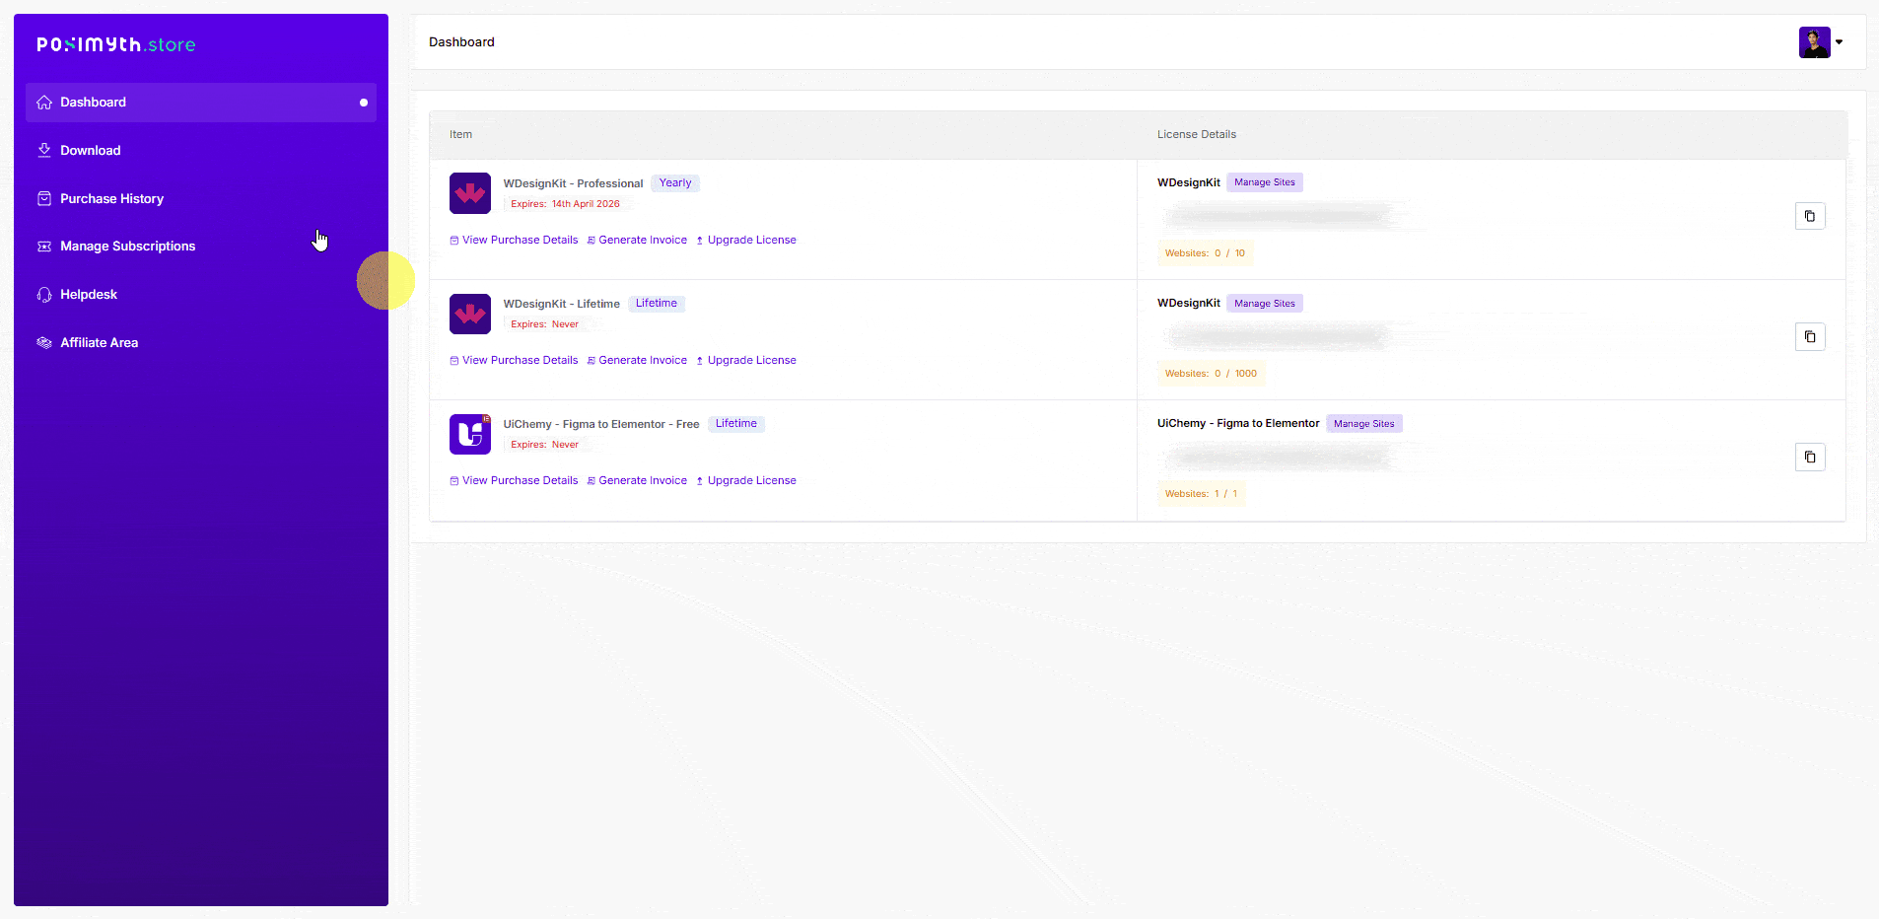Click the home icon beside Dashboard
1879x919 pixels.
click(44, 103)
